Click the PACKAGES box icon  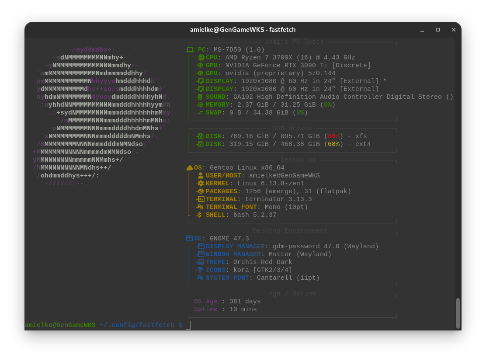click(x=201, y=191)
